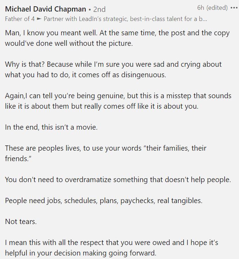
Task: Click the 'People need jobs, schedules' sentence
Action: coord(104,201)
